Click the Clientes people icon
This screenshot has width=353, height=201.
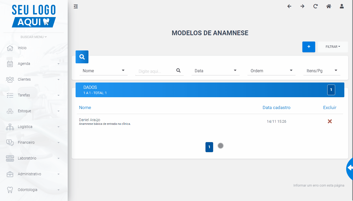(x=10, y=79)
